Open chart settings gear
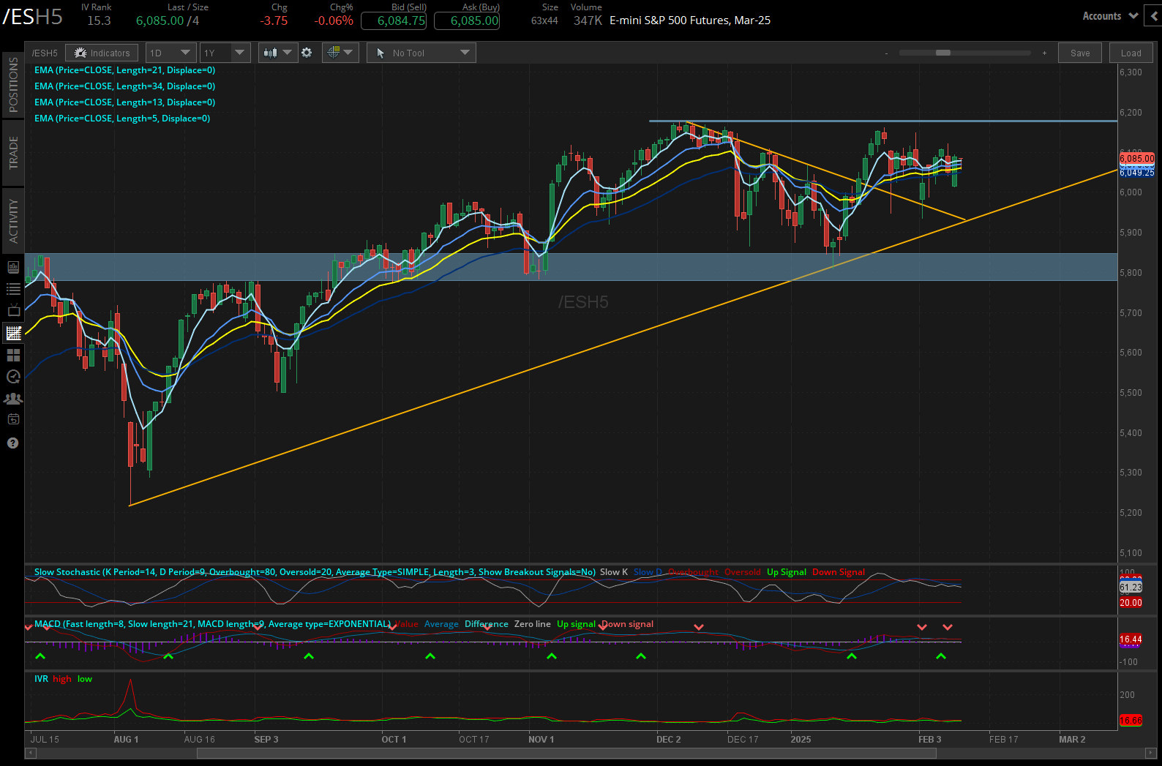 307,53
